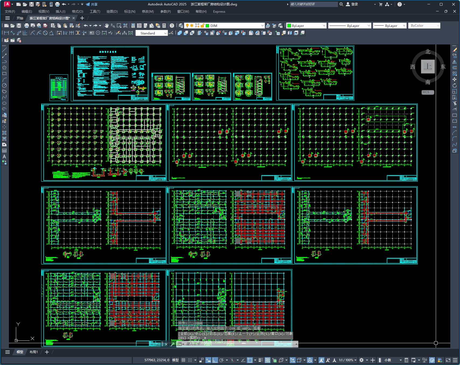Select the Pan hand tool
Viewport: 460px width, 365px height.
[x=107, y=26]
